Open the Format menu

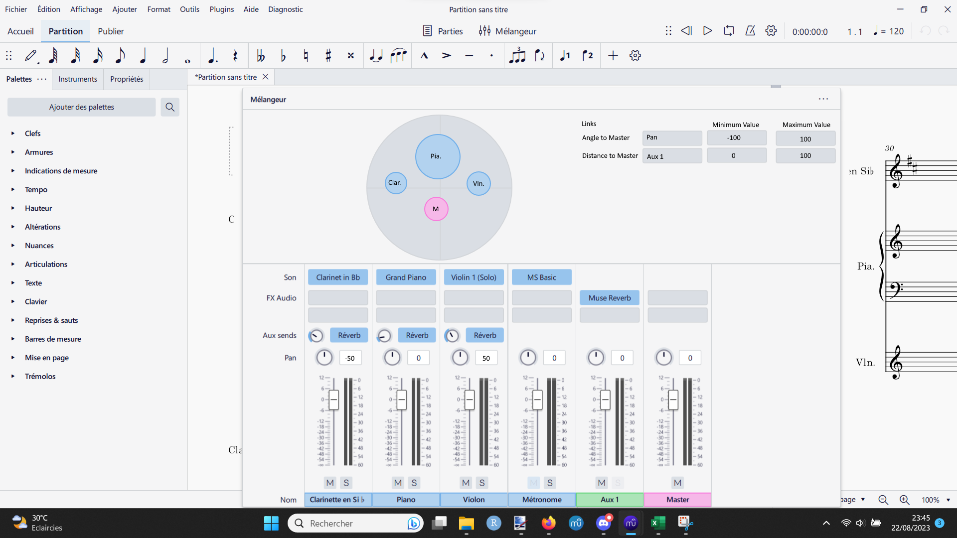[x=159, y=9]
